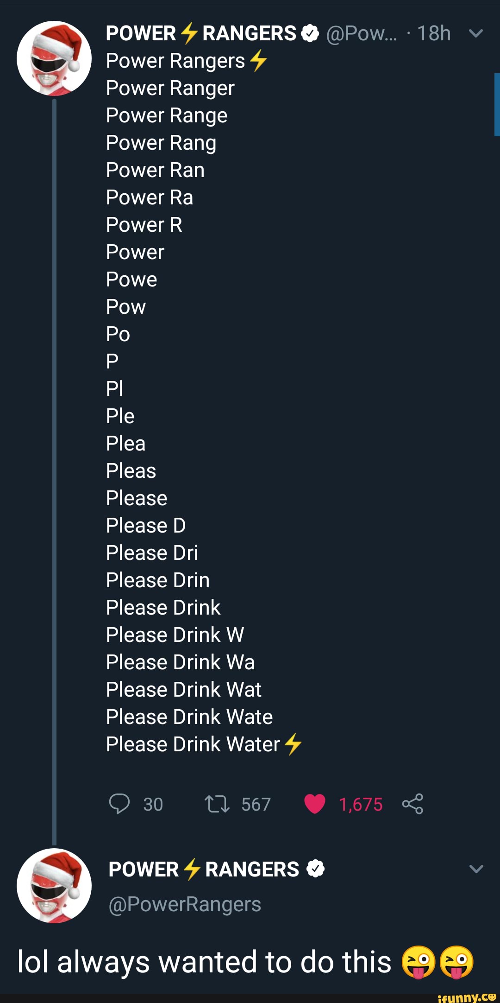Open the chevron menu on the reply tweet
Image resolution: width=500 pixels, height=1003 pixels.
click(x=476, y=869)
